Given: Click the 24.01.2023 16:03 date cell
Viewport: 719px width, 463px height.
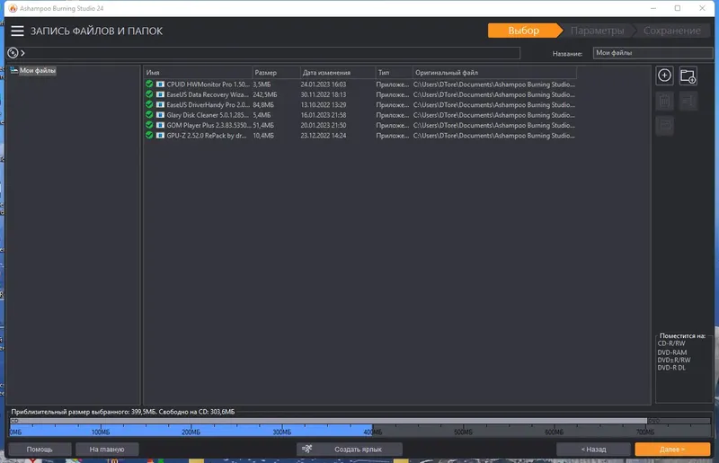Looking at the screenshot, I should click(324, 85).
